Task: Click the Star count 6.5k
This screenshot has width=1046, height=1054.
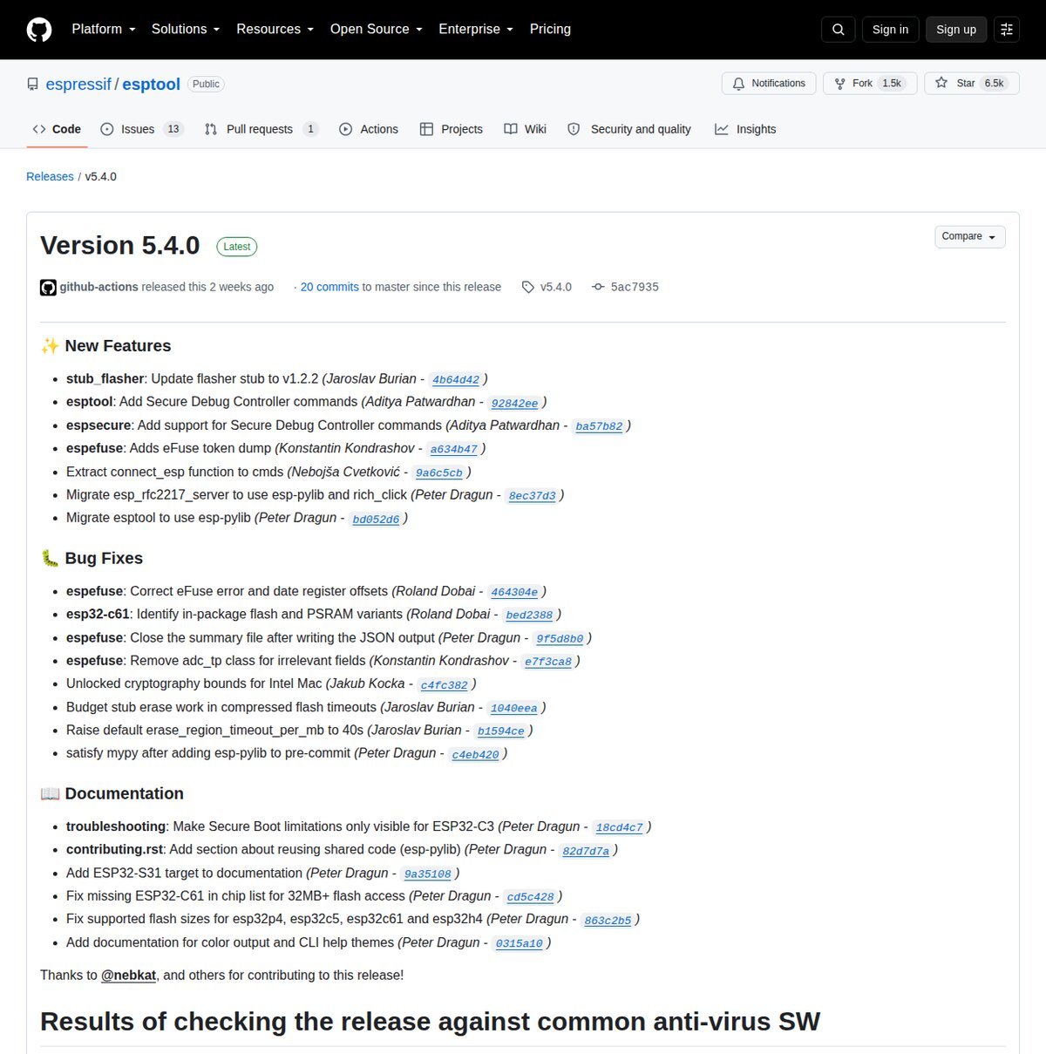Action: (x=995, y=84)
